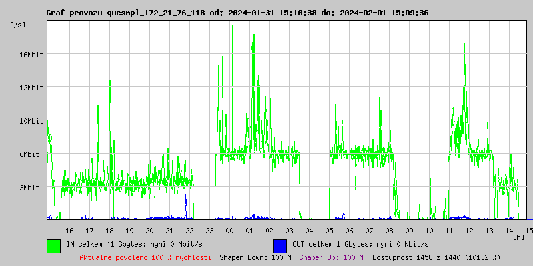Click the red 'Aktualne povoleno 100 % rychlosti' text
The width and height of the screenshot is (533, 266).
click(145, 257)
